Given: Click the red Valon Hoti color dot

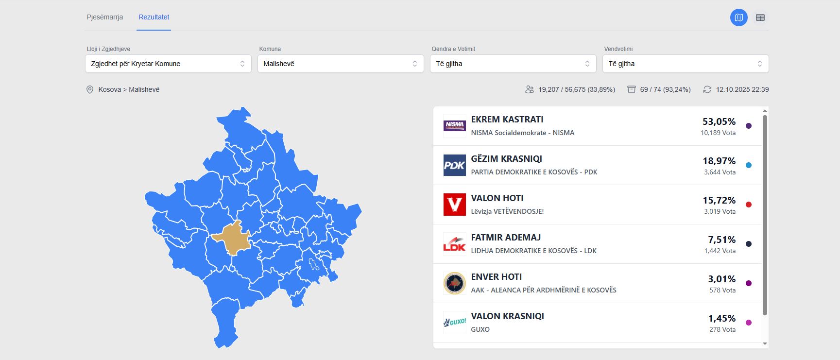Looking at the screenshot, I should click(749, 205).
